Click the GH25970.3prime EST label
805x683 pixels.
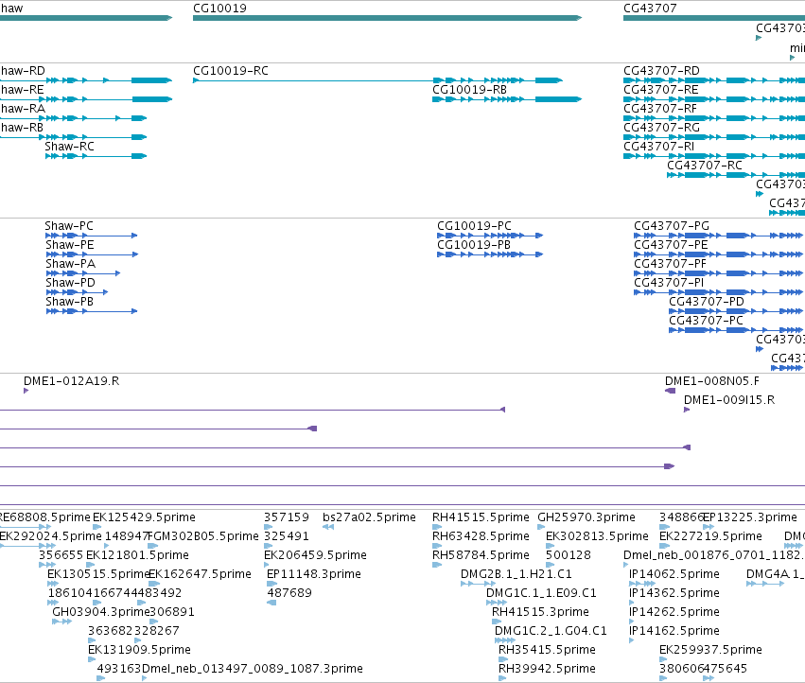tap(586, 517)
